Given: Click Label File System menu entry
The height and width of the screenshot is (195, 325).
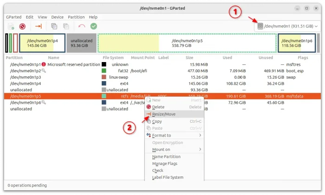Looking at the screenshot, I should click(168, 177).
